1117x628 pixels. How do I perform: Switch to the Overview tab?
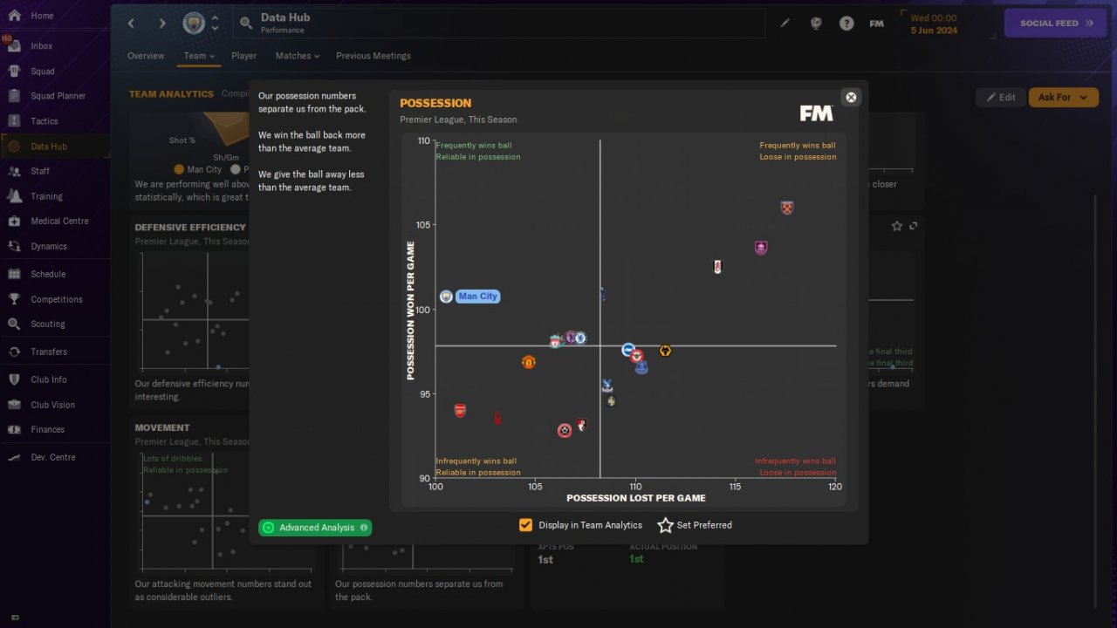click(x=146, y=56)
